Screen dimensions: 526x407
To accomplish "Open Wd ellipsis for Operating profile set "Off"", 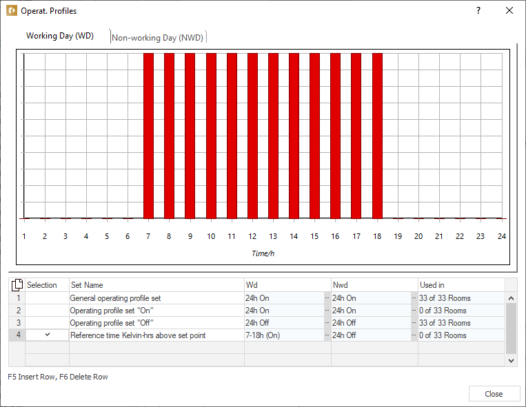I will pyautogui.click(x=327, y=322).
